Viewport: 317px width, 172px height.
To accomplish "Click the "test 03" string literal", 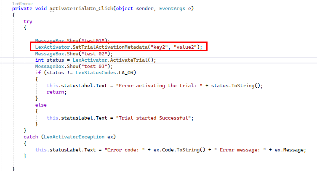I will pyautogui.click(x=94, y=66).
